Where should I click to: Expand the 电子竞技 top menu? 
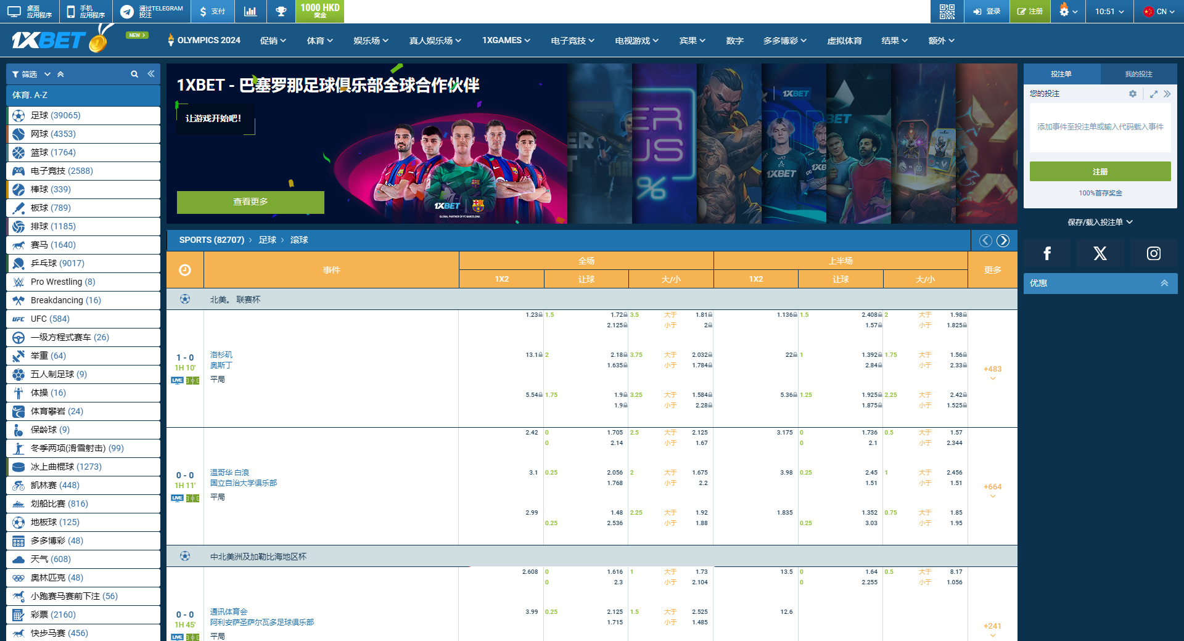tap(573, 41)
